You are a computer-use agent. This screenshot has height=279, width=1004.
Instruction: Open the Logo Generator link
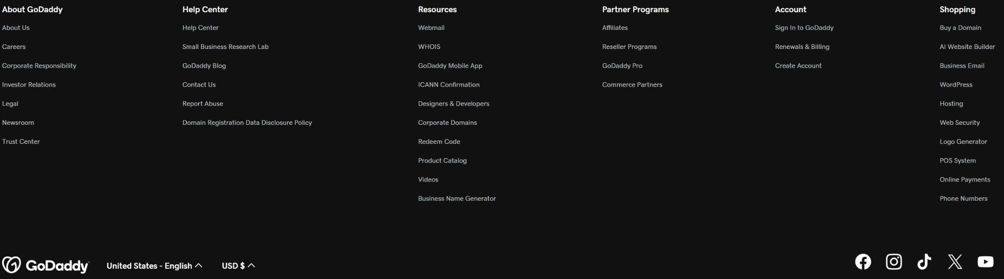pyautogui.click(x=963, y=142)
